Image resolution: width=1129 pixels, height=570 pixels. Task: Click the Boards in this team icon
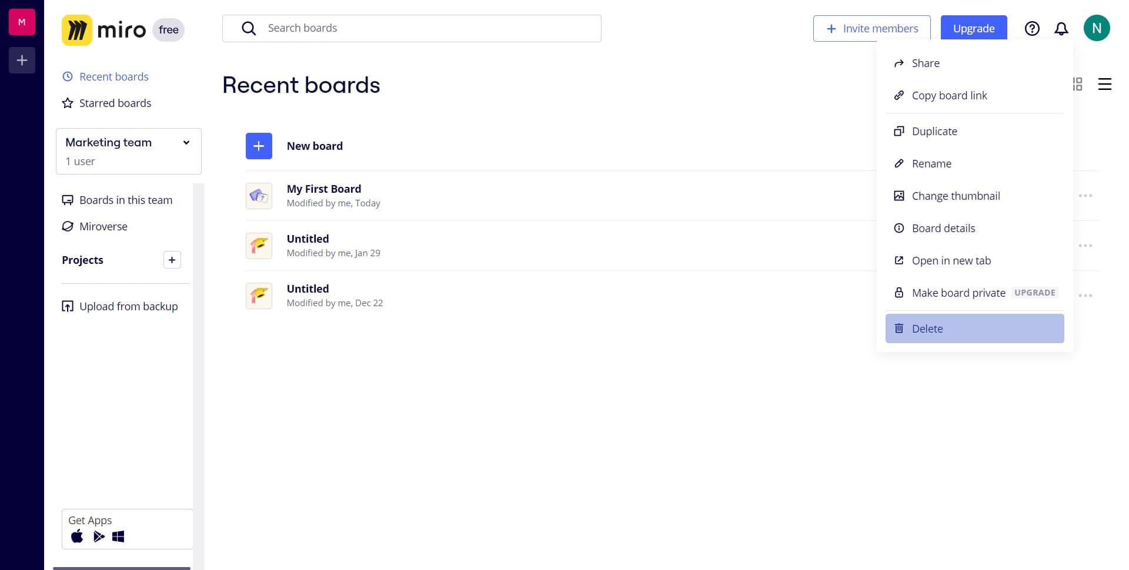coord(67,200)
